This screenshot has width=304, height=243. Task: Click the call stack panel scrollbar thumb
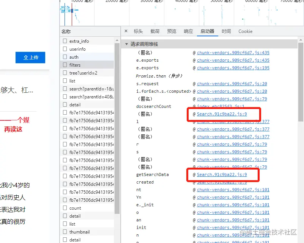pyautogui.click(x=301, y=82)
